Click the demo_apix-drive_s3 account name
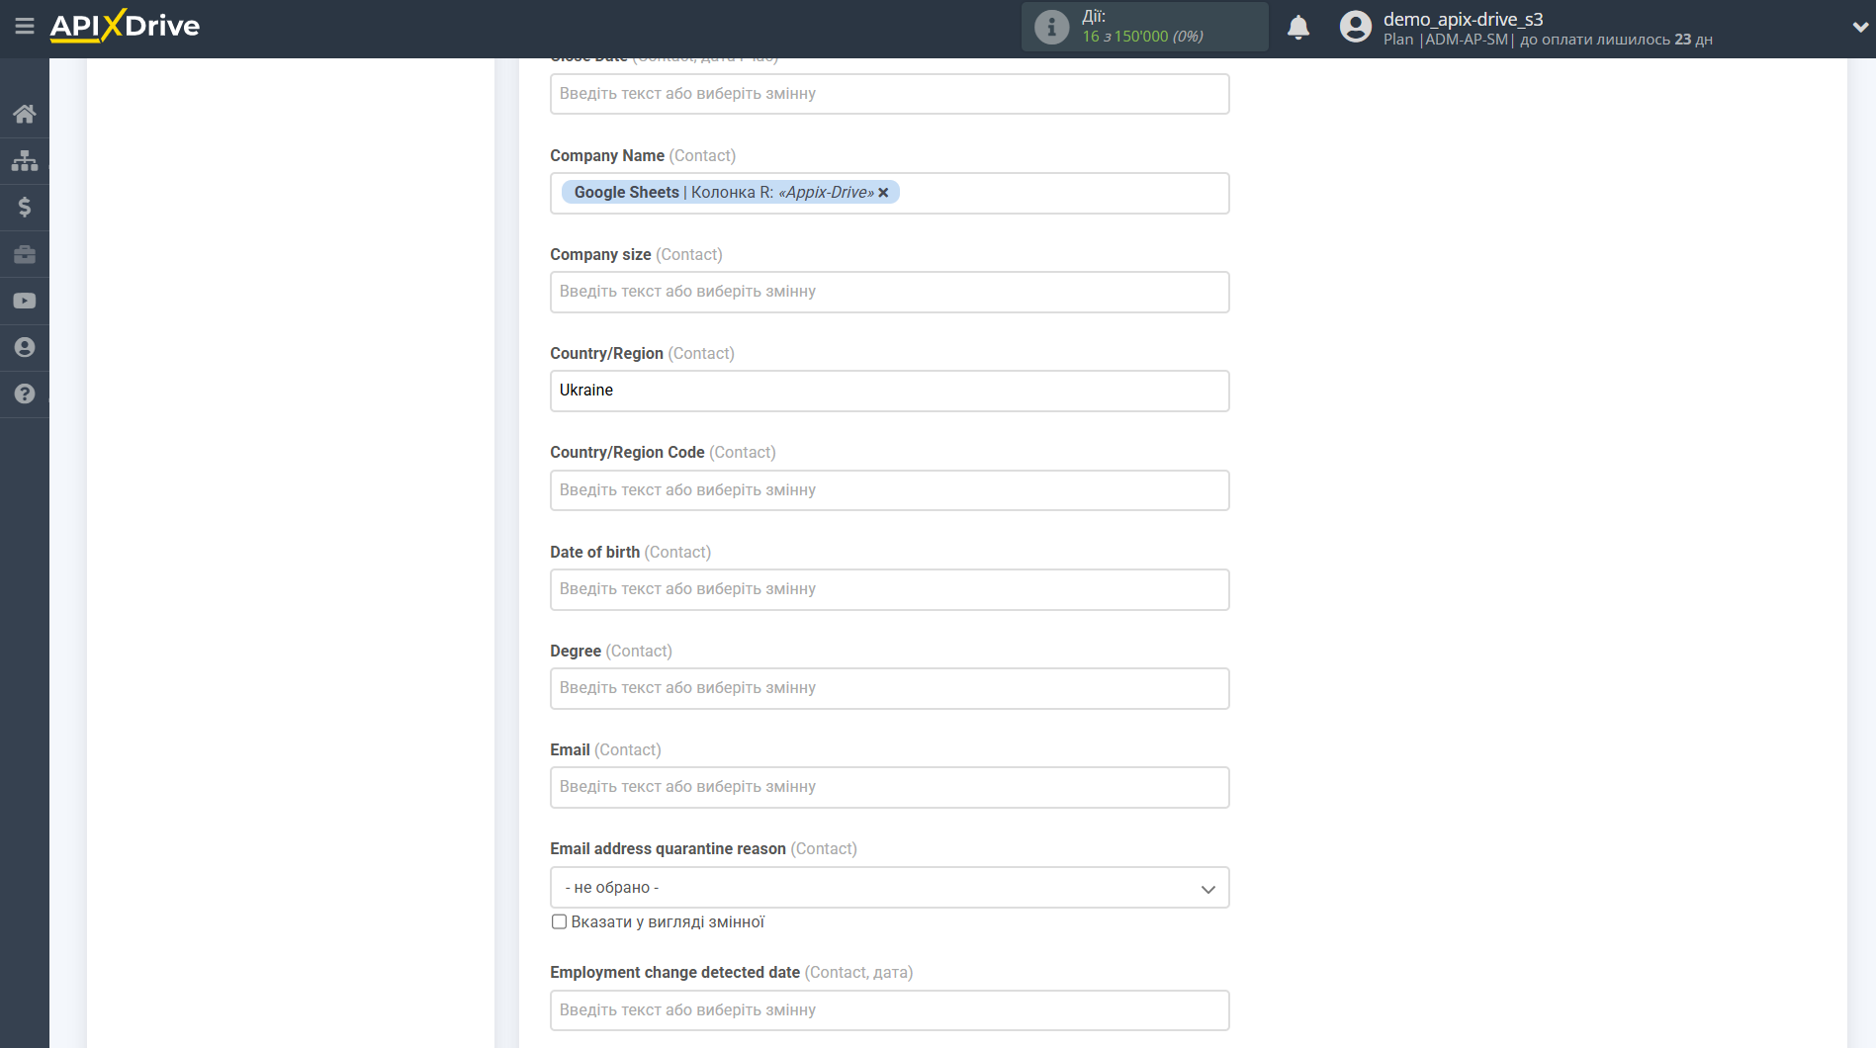 (1463, 19)
